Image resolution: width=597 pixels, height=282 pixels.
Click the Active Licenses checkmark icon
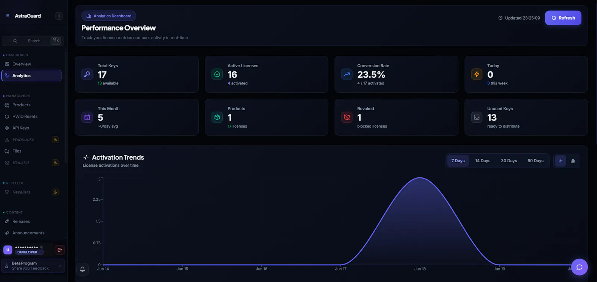pyautogui.click(x=217, y=74)
